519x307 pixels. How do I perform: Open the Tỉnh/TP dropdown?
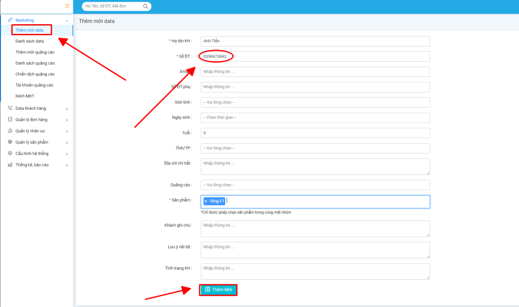click(315, 148)
